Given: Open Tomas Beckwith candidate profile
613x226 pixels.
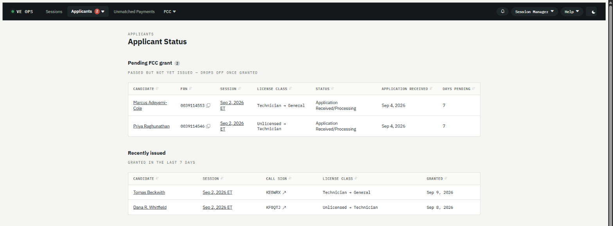Looking at the screenshot, I should coord(149,192).
